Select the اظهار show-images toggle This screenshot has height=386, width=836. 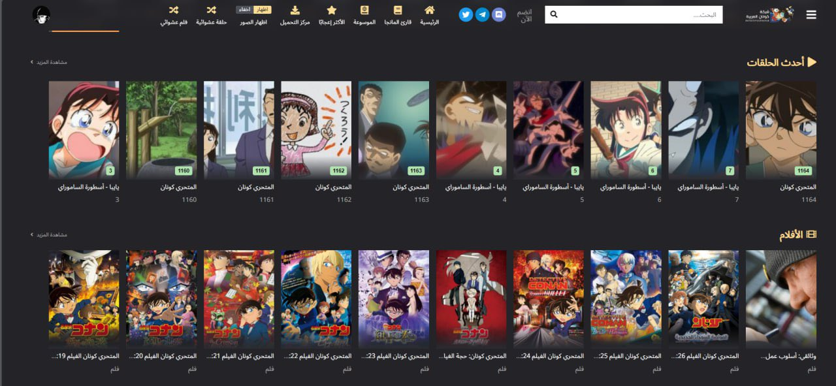tap(263, 10)
